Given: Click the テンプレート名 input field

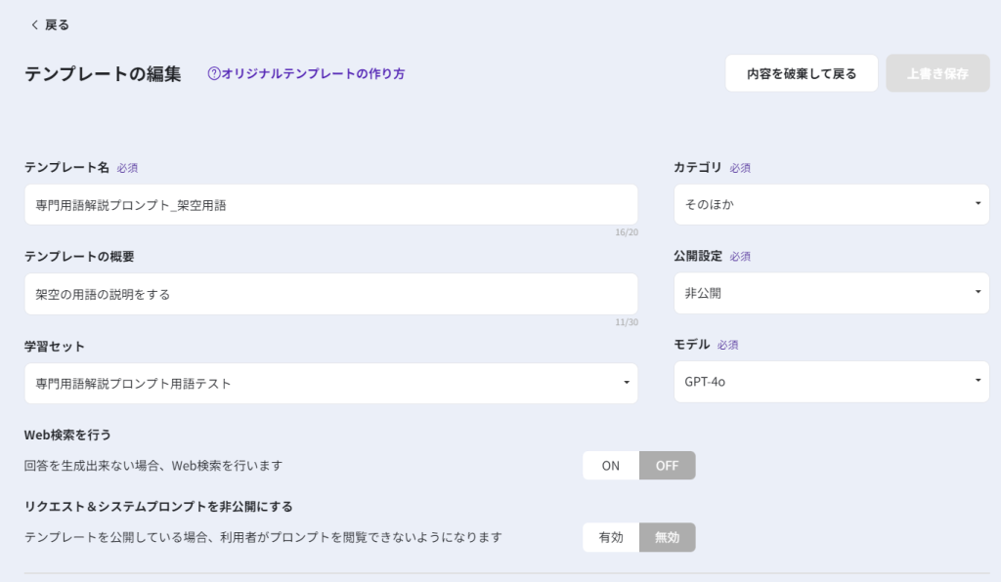Looking at the screenshot, I should 330,205.
